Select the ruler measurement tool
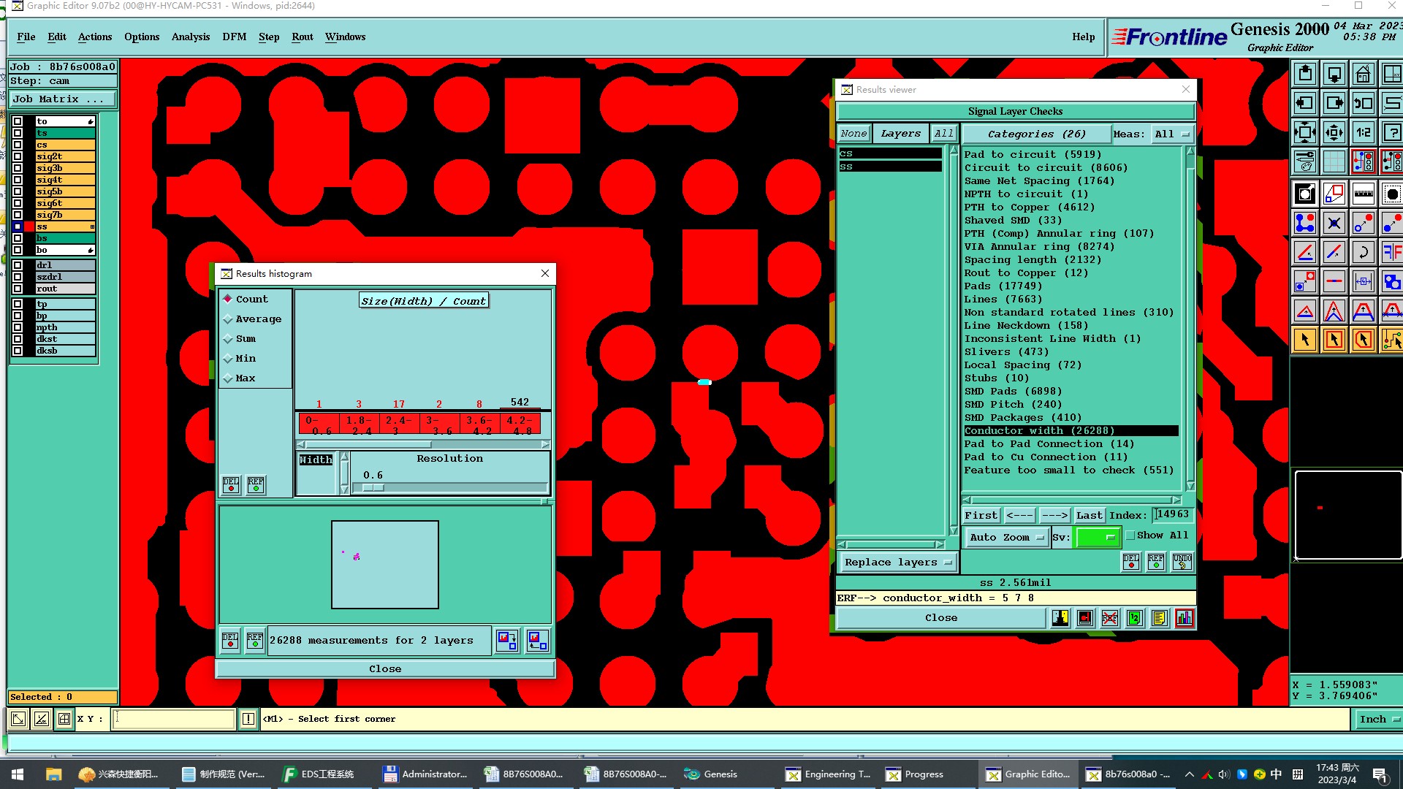1403x789 pixels. [x=1363, y=194]
